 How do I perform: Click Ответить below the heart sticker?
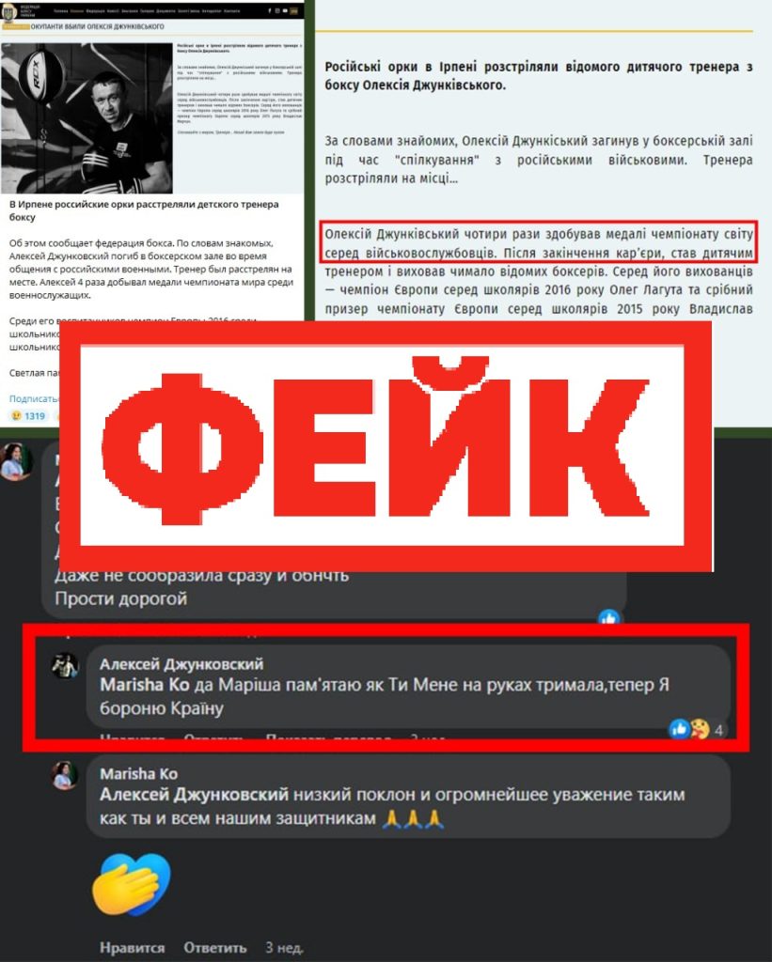(215, 947)
